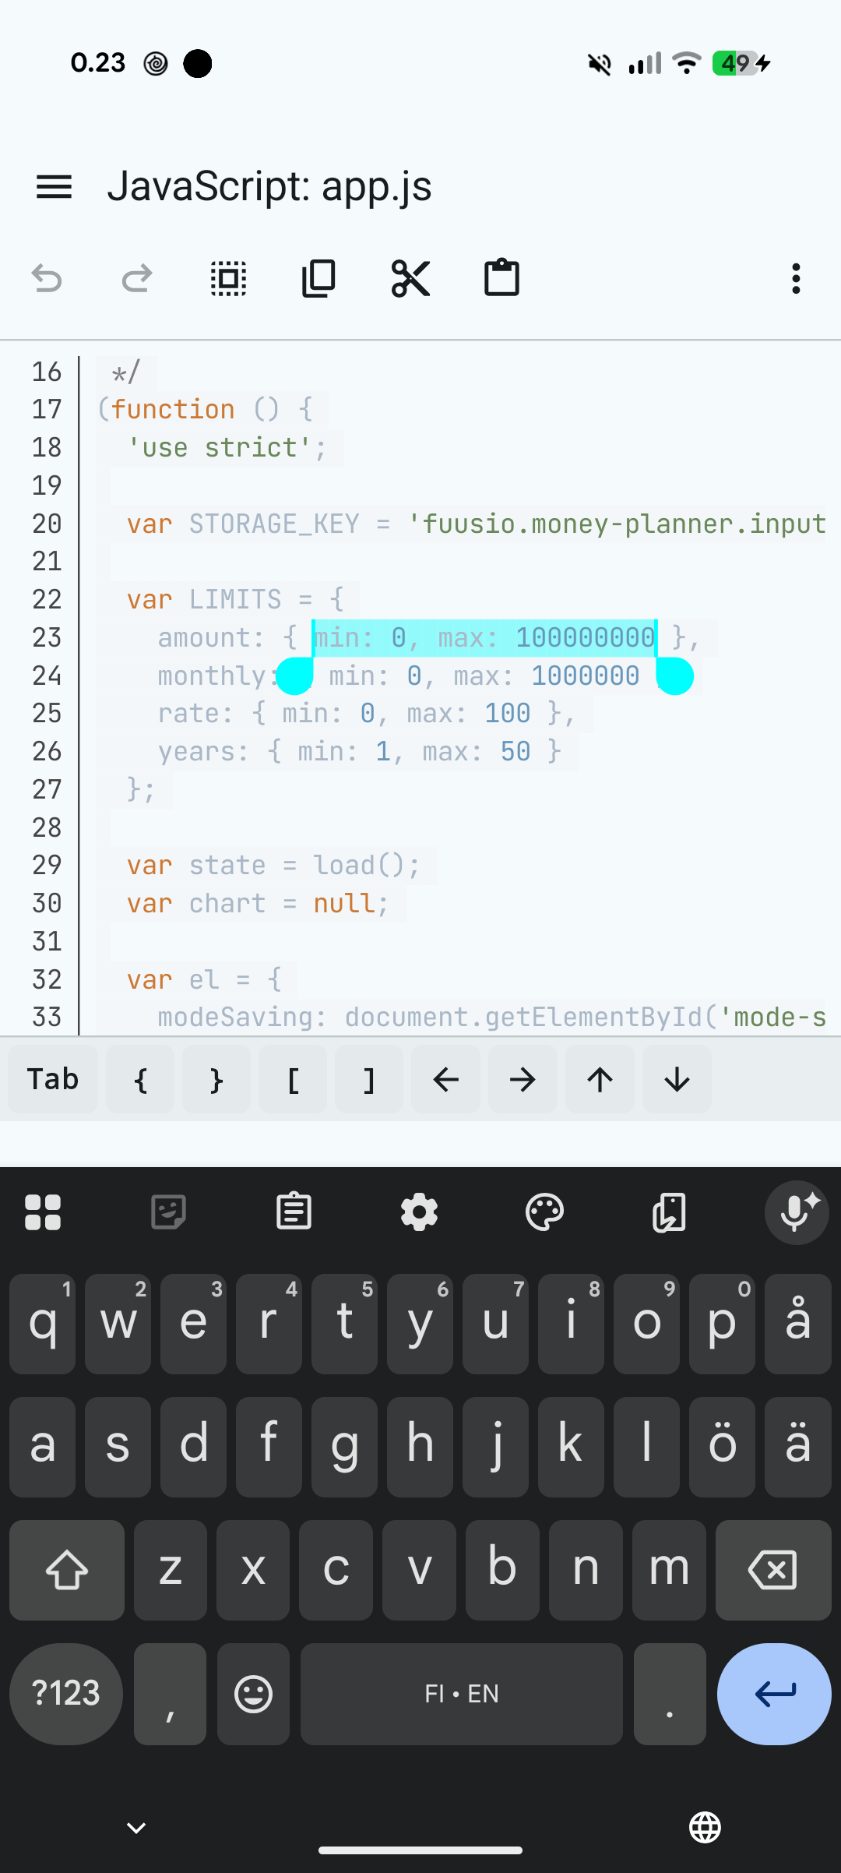Viewport: 841px width, 1873px height.
Task: Open keyboard sticker panel
Action: pyautogui.click(x=168, y=1212)
